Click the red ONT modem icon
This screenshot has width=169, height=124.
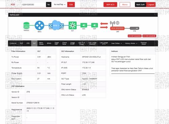117,28
